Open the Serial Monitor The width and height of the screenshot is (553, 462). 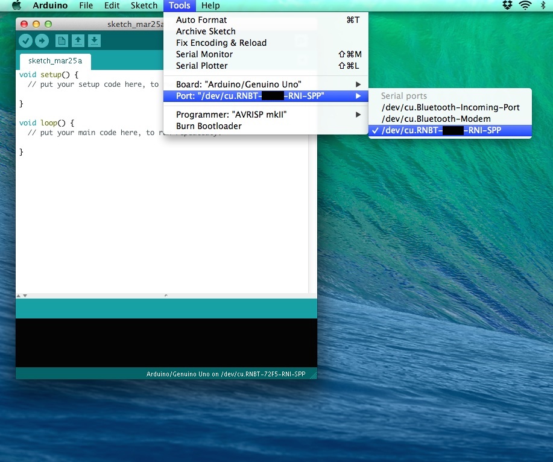click(266, 54)
